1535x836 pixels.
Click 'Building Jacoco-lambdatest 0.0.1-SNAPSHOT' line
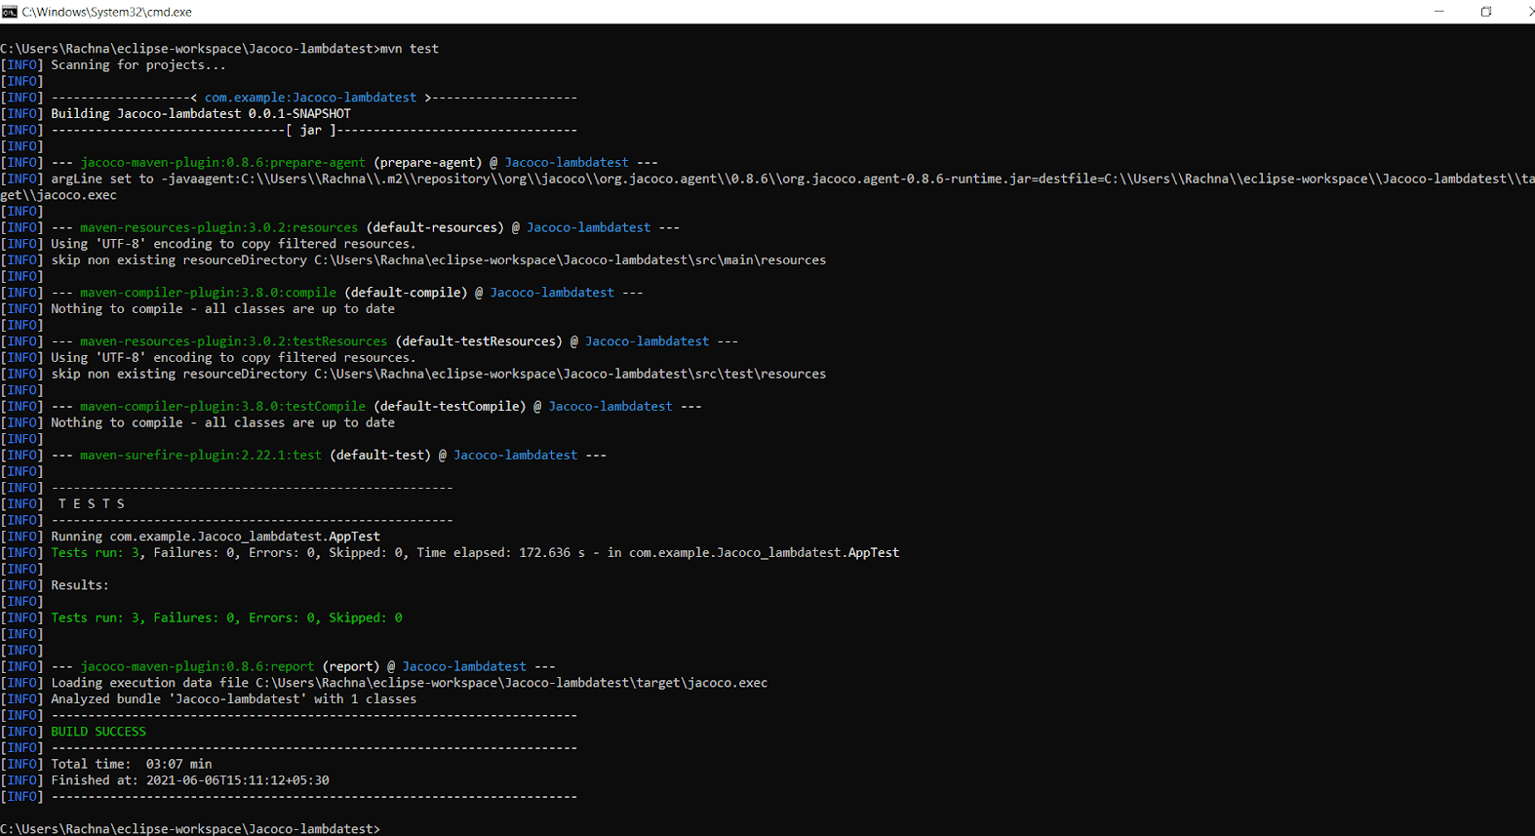pos(201,114)
